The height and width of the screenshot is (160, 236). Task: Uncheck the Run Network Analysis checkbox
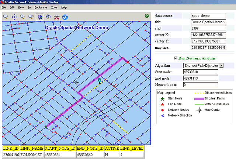click(176, 58)
